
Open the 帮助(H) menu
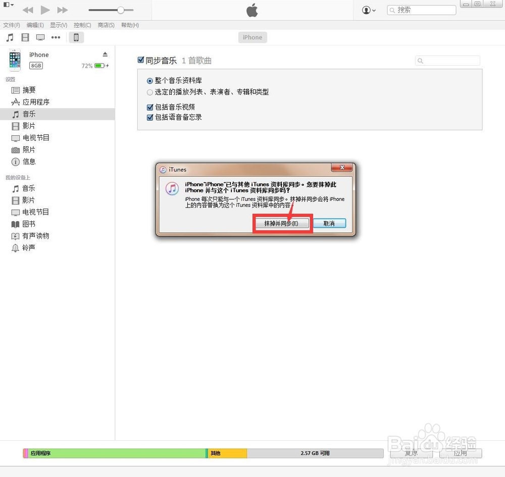[130, 25]
